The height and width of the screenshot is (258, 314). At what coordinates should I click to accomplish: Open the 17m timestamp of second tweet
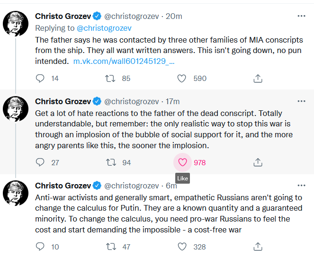[172, 101]
